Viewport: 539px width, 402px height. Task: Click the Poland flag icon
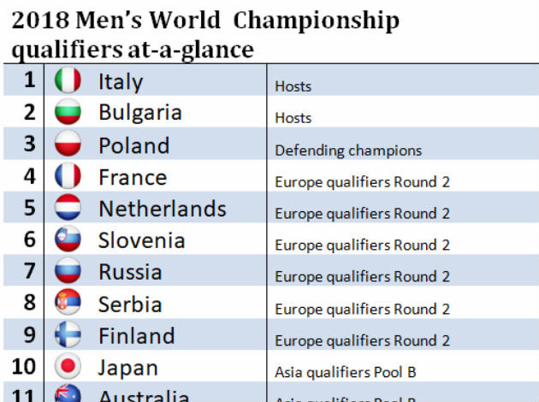tap(68, 145)
